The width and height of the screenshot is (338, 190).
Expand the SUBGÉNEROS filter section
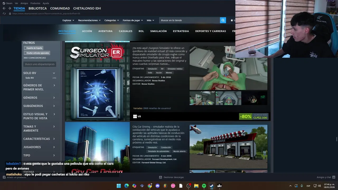(54, 106)
